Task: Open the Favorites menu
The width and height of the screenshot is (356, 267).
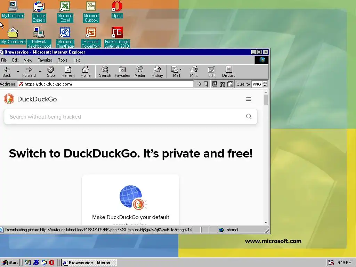Action: tap(45, 60)
